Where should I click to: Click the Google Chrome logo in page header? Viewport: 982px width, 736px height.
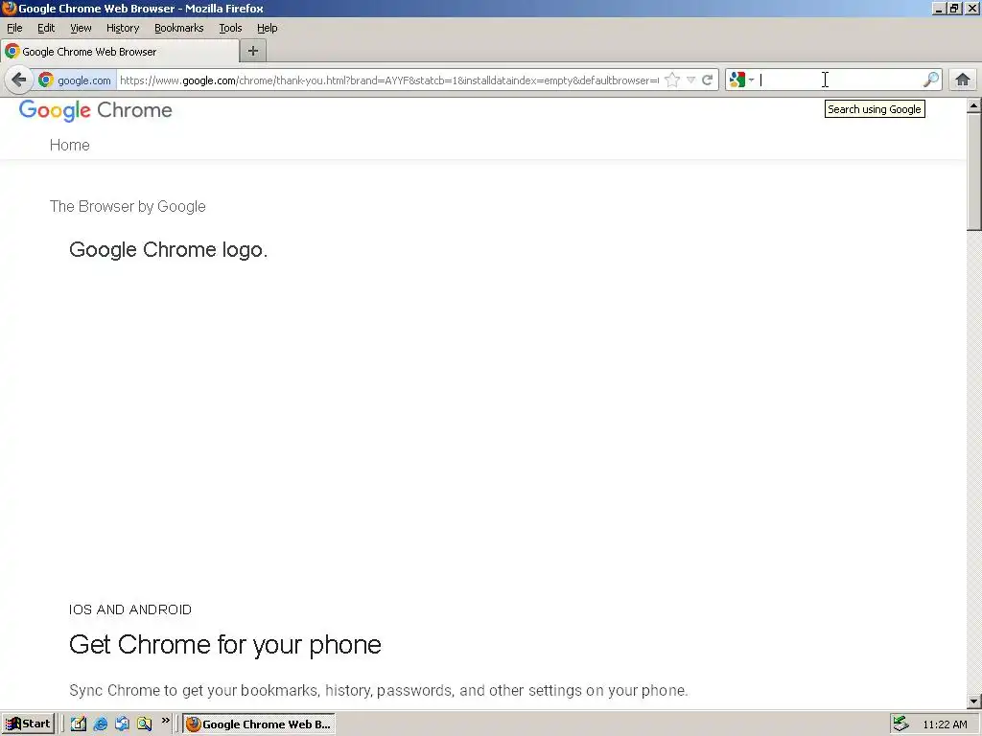coord(95,110)
